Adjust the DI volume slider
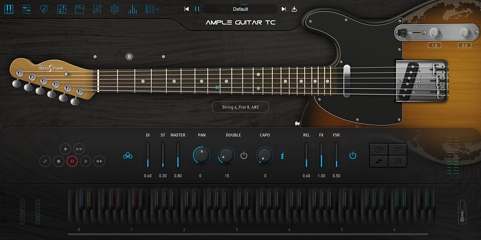 (x=148, y=155)
